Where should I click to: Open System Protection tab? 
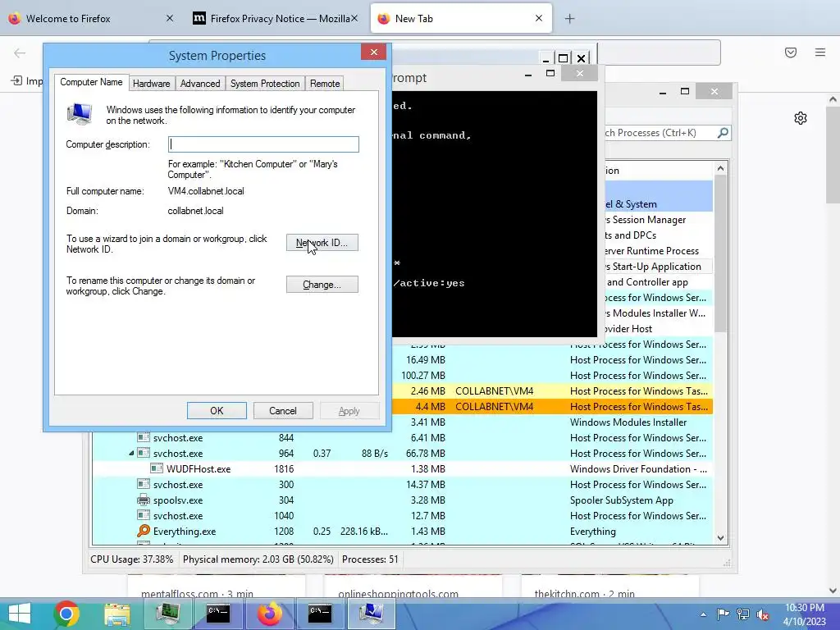pyautogui.click(x=265, y=84)
